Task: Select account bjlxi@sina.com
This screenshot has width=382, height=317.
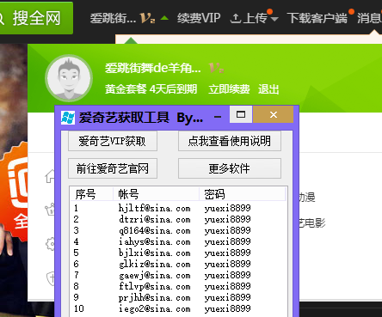Action: (155, 253)
